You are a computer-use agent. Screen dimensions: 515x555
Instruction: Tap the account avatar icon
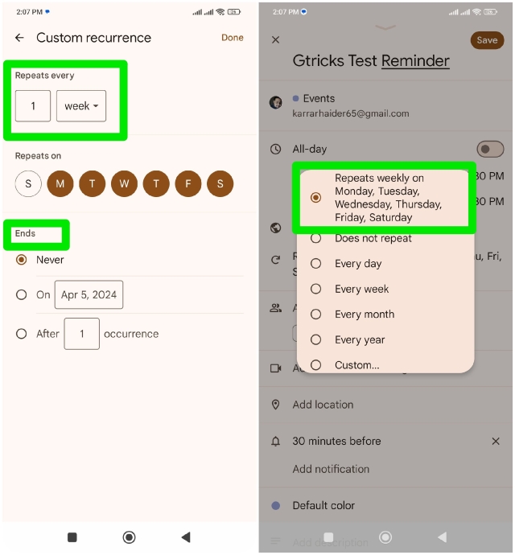click(x=276, y=103)
